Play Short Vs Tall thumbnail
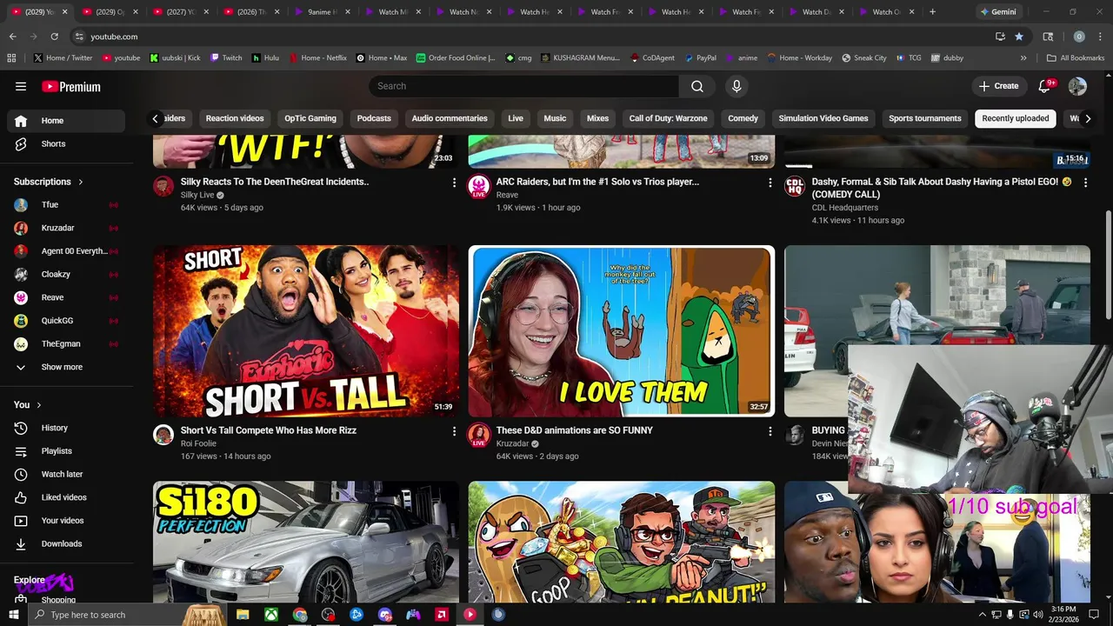1113x626 pixels. coord(306,331)
